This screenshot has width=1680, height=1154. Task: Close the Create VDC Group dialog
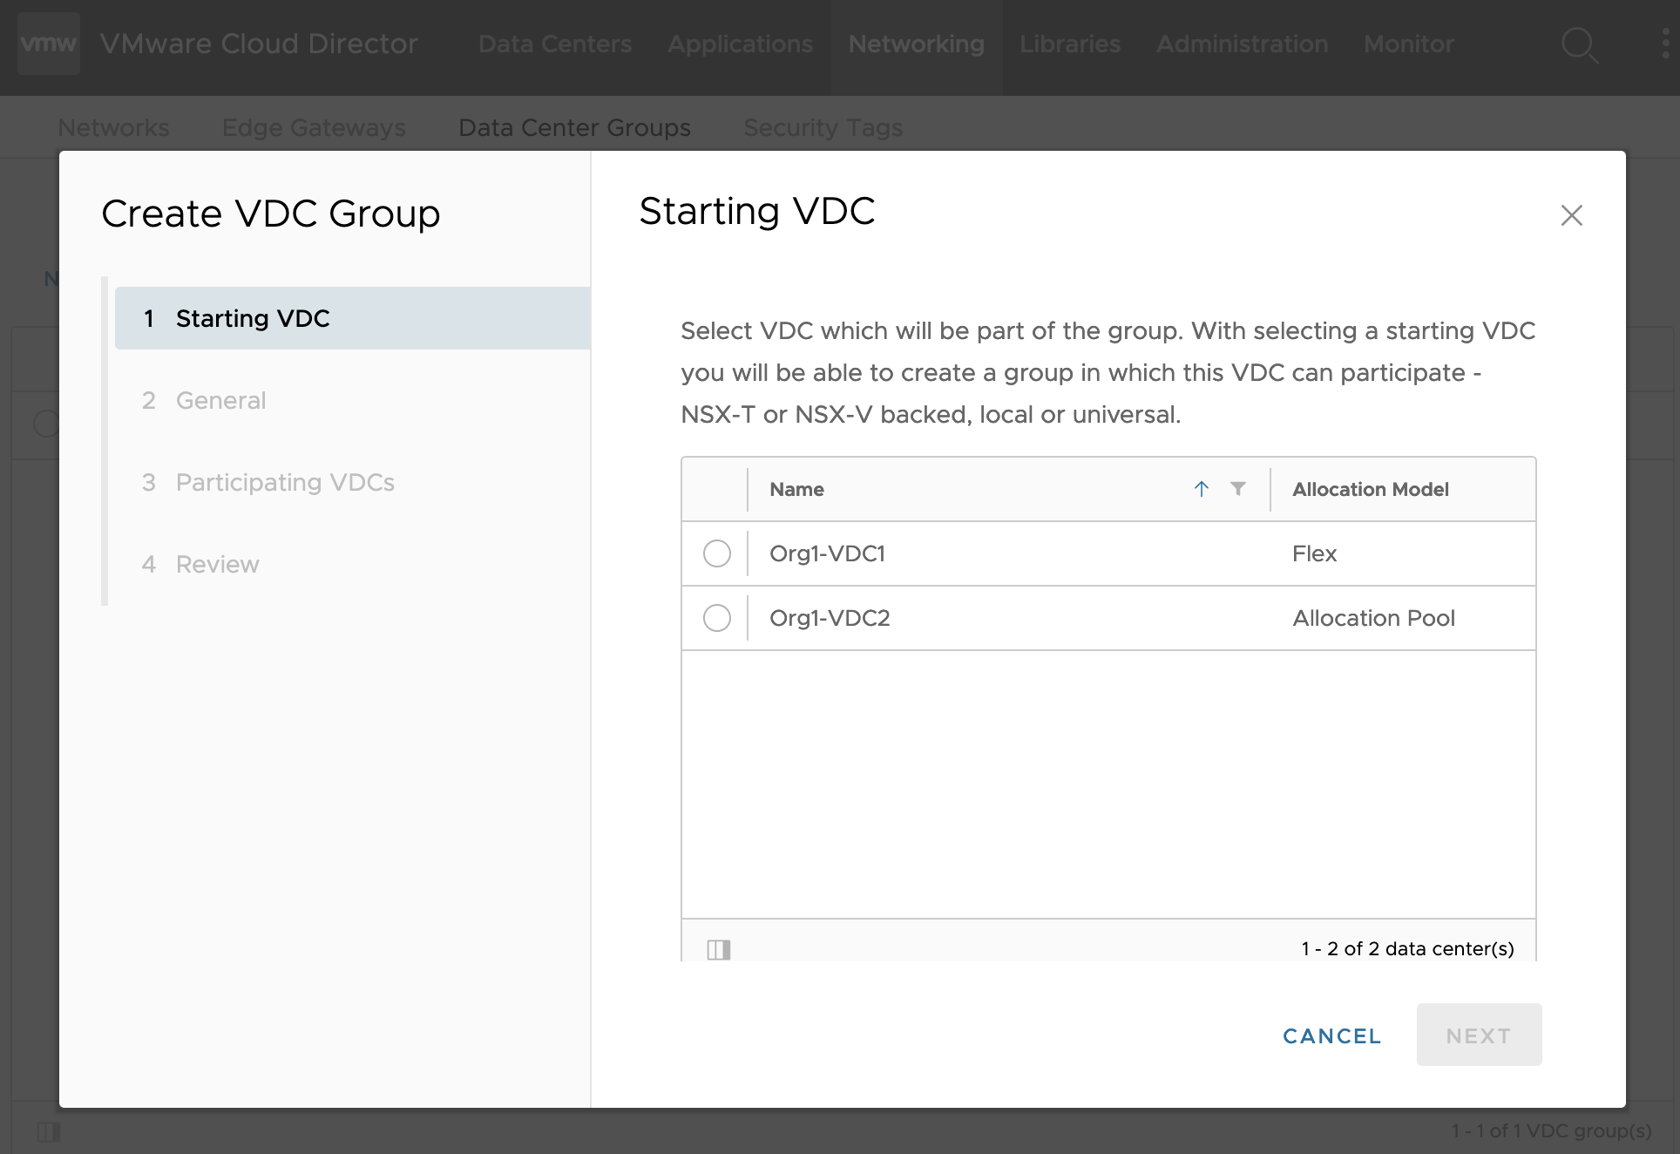1571,215
